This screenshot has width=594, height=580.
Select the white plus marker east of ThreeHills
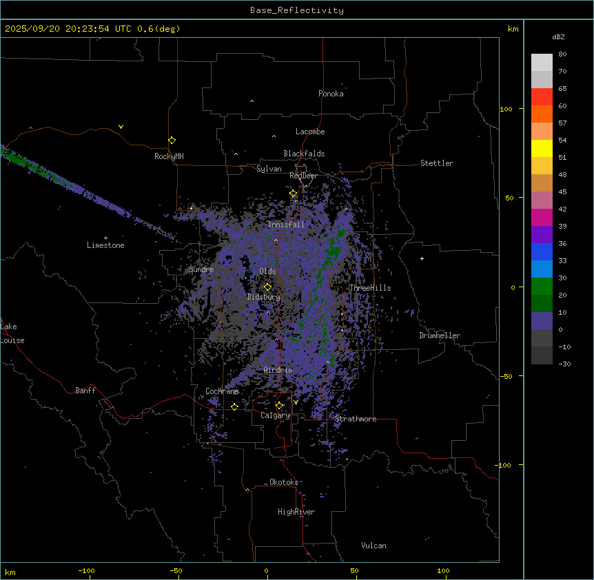click(422, 258)
